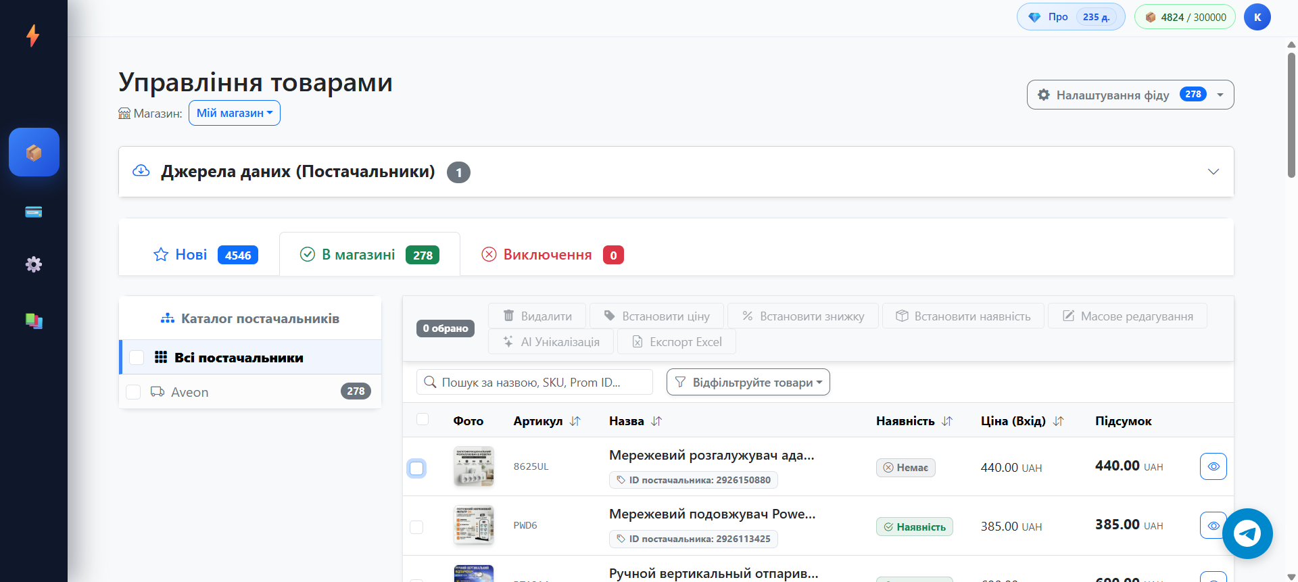Open Відфільтруйте товари filter dropdown

pos(748,382)
